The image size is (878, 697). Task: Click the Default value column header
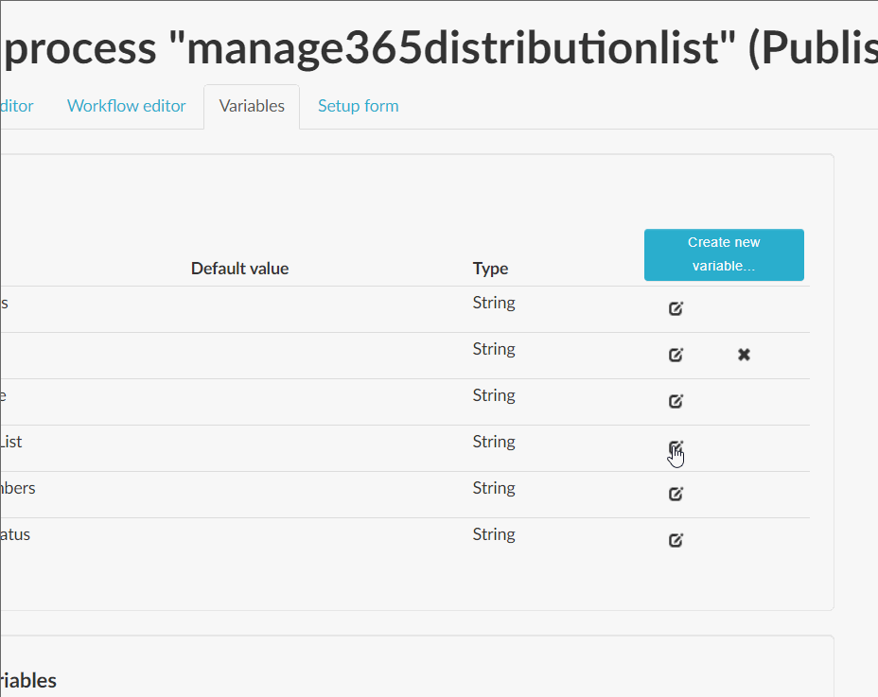[239, 268]
